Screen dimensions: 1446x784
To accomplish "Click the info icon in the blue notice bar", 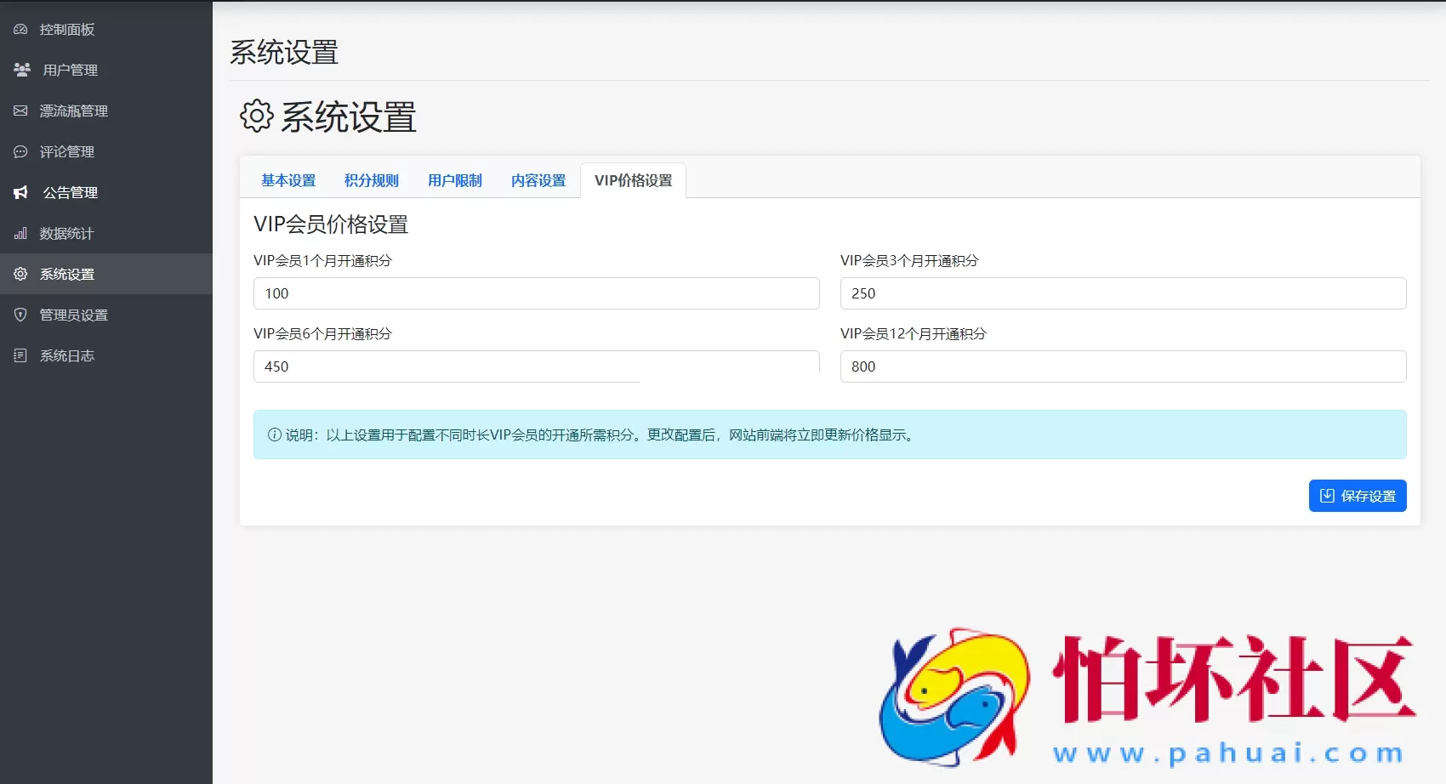I will pos(272,435).
